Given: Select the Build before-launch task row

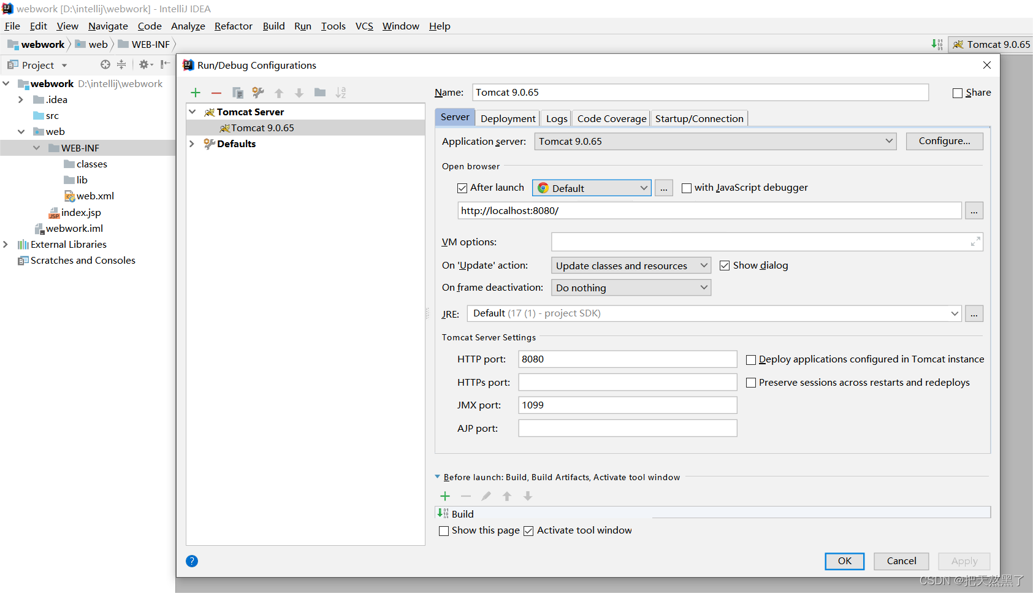Looking at the screenshot, I should pos(713,513).
